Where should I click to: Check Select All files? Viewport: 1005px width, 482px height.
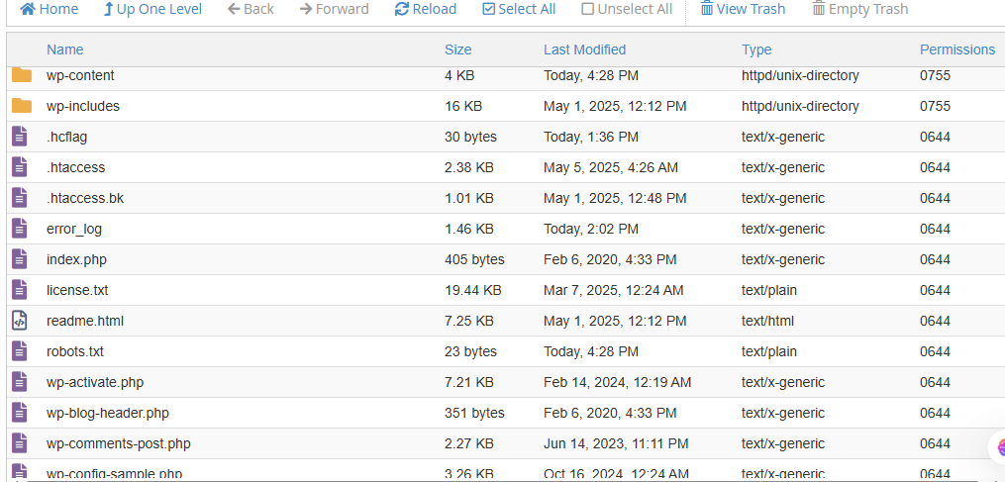coord(519,9)
